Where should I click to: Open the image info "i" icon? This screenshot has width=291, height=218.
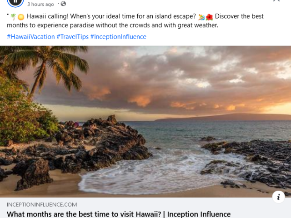(278, 197)
